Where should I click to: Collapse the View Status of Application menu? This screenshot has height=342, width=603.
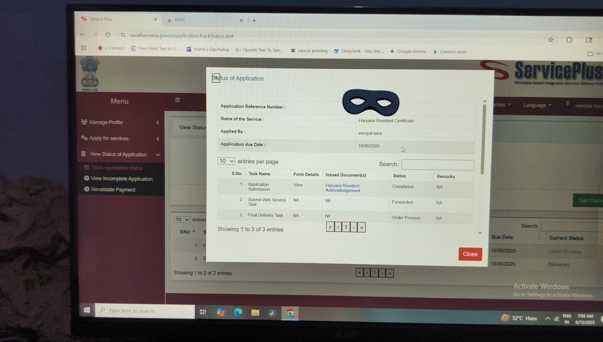coord(121,154)
